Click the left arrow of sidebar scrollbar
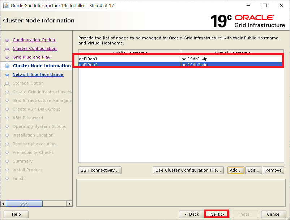Image resolution: width=290 pixels, height=220 pixels. (x=3, y=204)
